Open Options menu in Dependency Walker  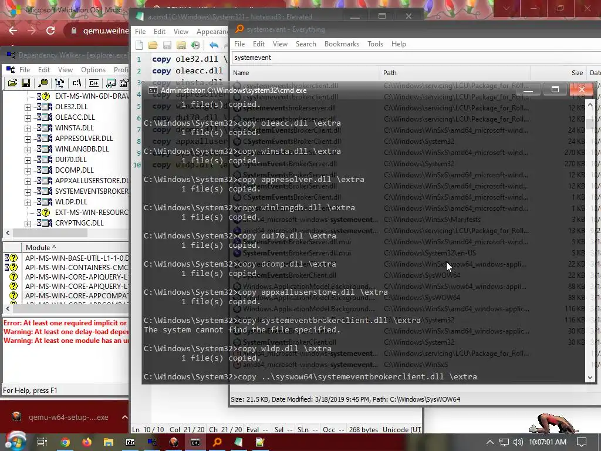click(x=93, y=69)
